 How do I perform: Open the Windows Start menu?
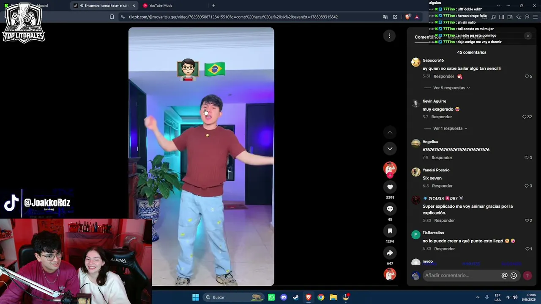[x=195, y=297]
